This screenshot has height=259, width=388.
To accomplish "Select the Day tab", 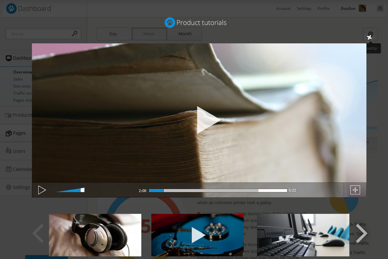I will pos(114,34).
